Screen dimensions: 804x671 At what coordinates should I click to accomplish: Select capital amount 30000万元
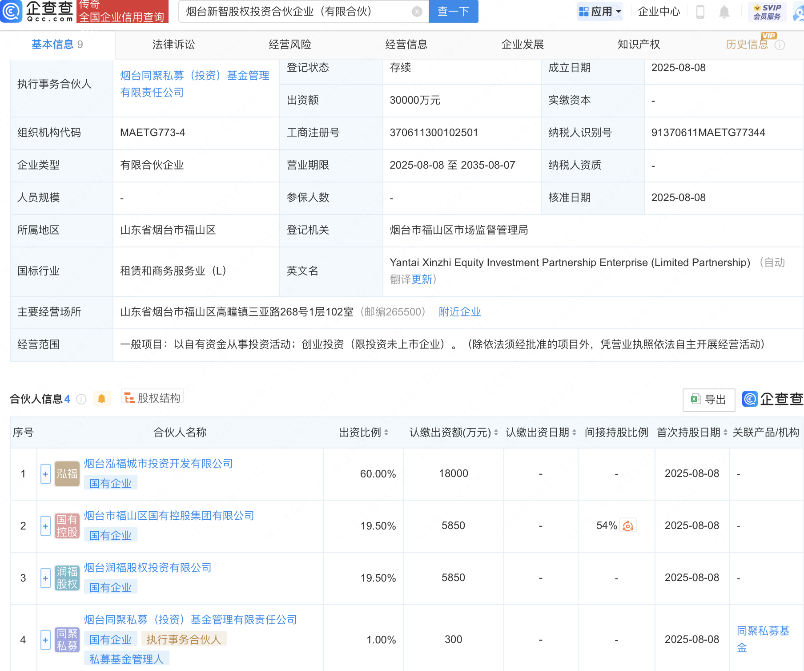(415, 100)
